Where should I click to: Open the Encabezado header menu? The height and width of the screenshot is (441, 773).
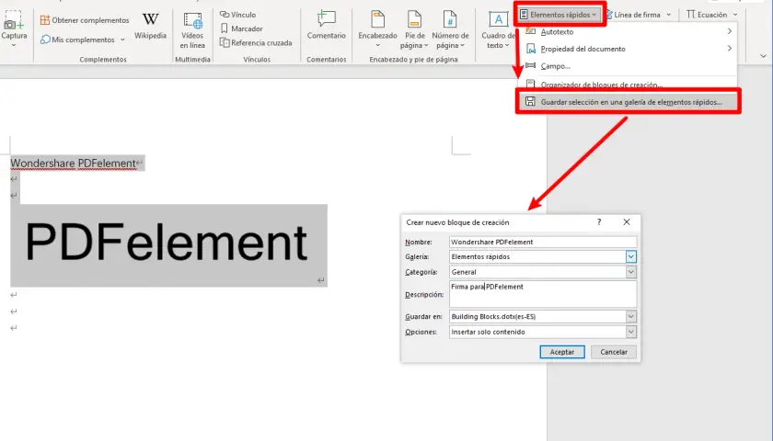(x=377, y=30)
